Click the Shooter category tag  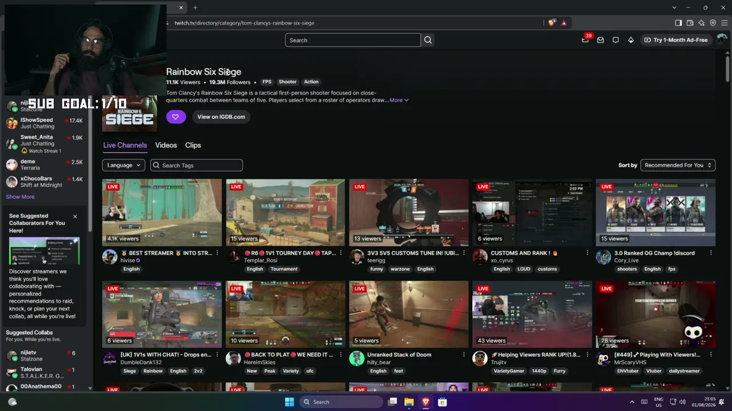[x=288, y=82]
